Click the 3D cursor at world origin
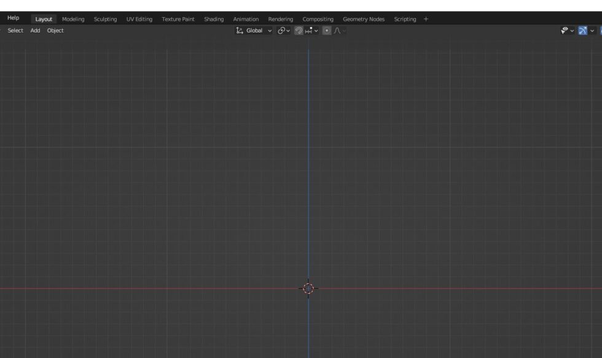 click(308, 288)
